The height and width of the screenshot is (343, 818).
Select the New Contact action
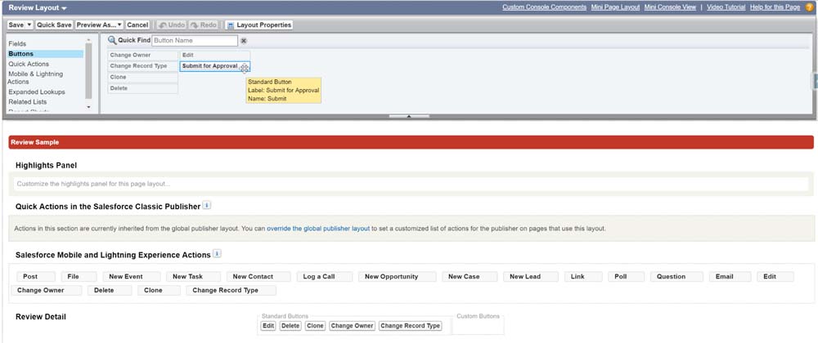(258, 277)
